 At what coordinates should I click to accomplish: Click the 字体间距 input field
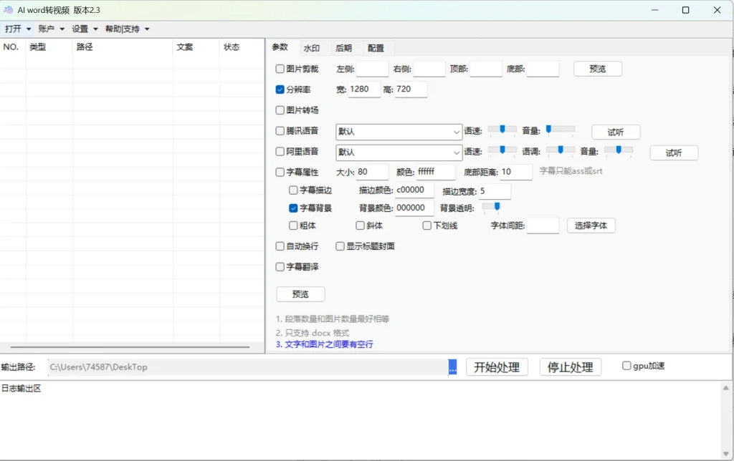coord(543,225)
